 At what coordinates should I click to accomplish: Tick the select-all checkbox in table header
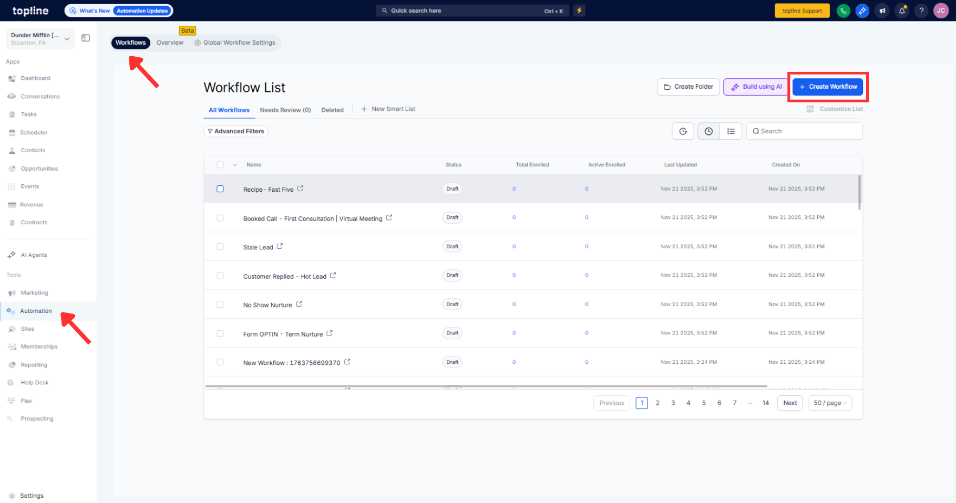click(220, 165)
